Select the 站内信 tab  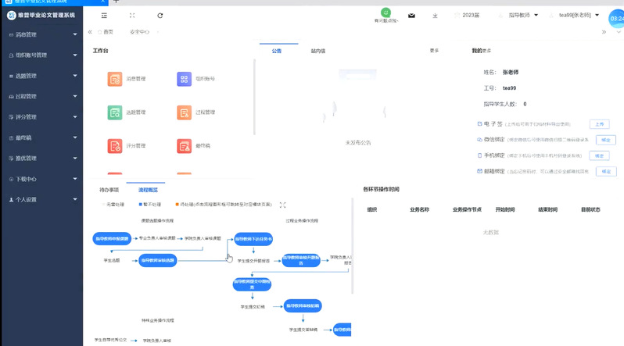tap(318, 51)
